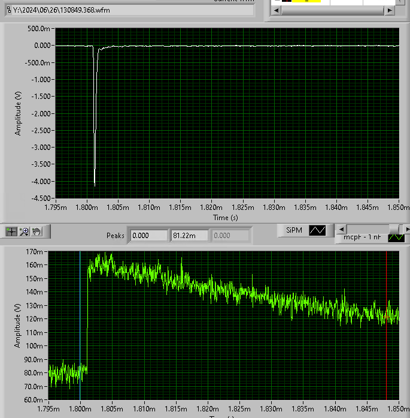410x418 pixels.
Task: Click the top horizontal scrollbar thumb
Action: click(333, 10)
